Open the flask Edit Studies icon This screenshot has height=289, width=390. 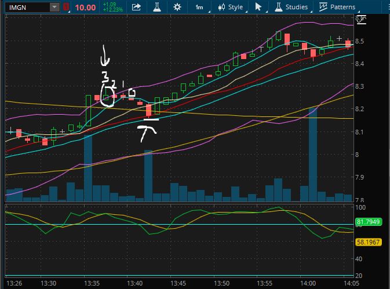tap(157, 7)
